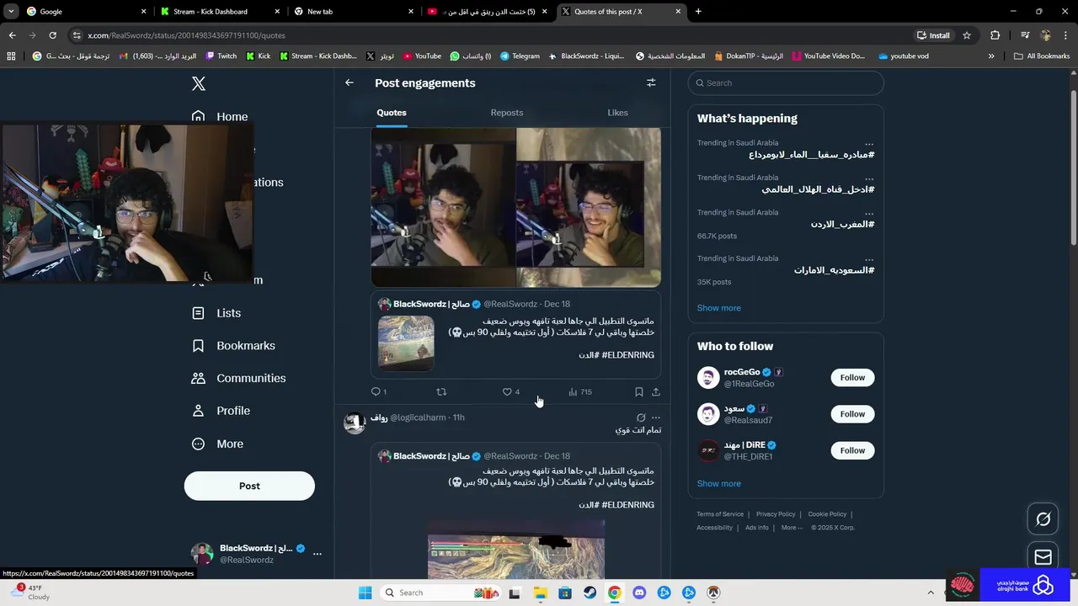
Task: Switch to the Reposts tab
Action: point(507,113)
